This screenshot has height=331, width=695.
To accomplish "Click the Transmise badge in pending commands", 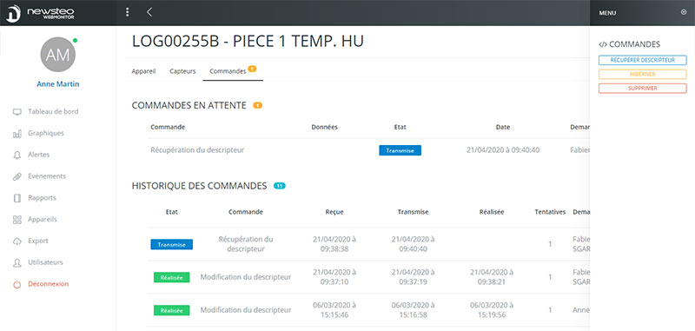I will point(400,150).
